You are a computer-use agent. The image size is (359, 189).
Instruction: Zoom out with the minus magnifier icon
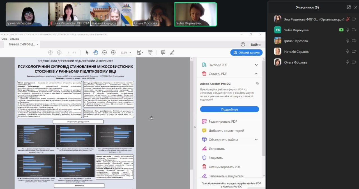[x=104, y=52]
